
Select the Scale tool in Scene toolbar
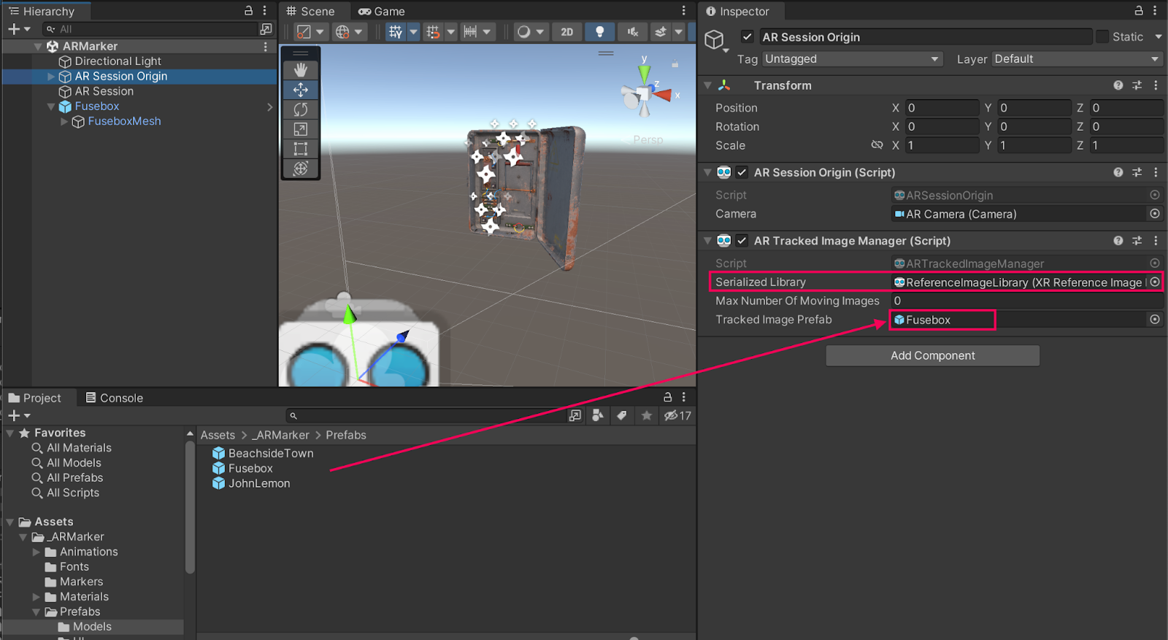tap(301, 129)
